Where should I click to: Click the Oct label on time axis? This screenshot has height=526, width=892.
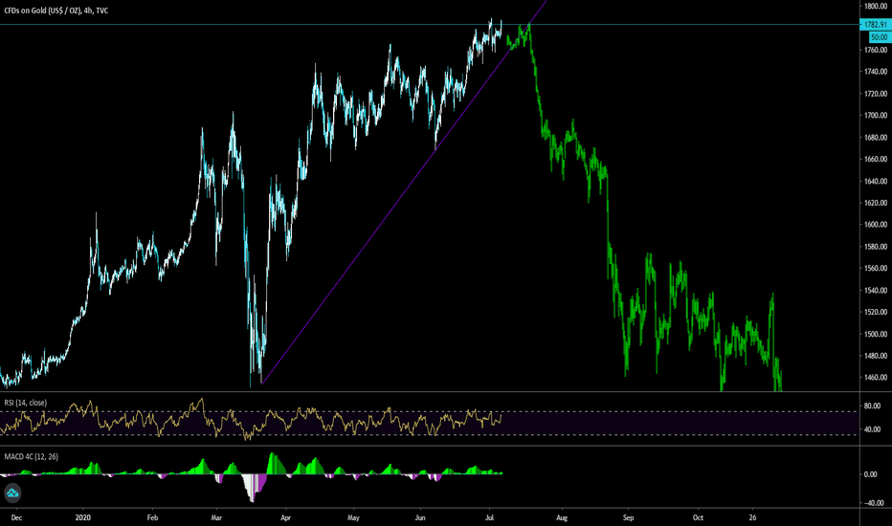click(x=698, y=518)
